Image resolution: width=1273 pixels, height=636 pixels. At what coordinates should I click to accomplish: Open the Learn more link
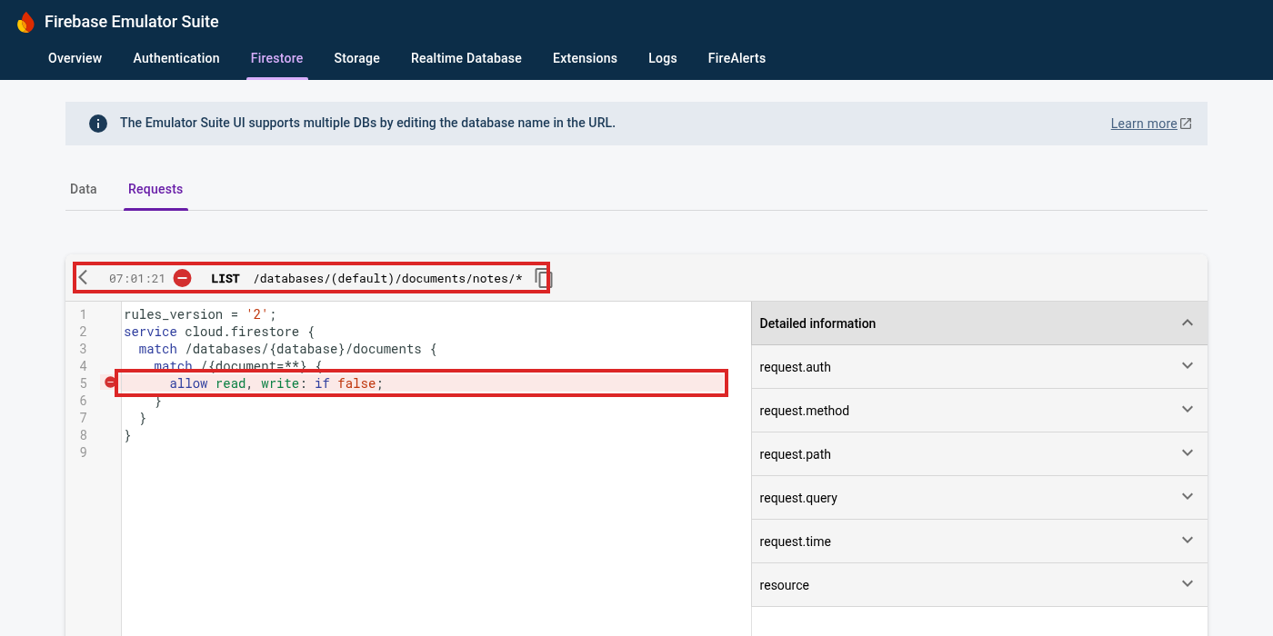(x=1144, y=124)
